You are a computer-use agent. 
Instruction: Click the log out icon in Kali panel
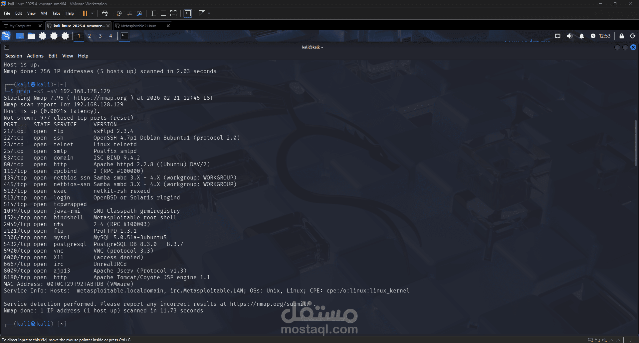click(x=633, y=36)
